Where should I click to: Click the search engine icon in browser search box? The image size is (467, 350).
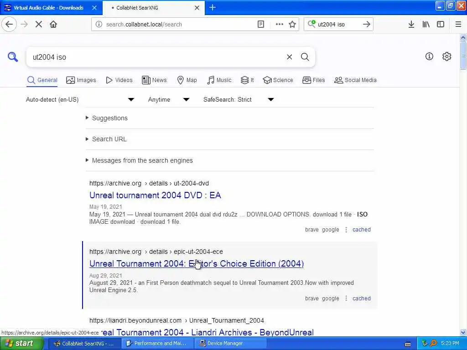pos(311,24)
